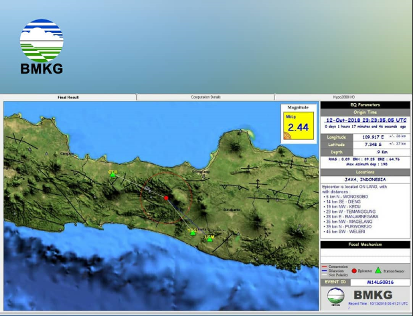Click the longitude uncertainty +/- 26 km
413x316 pixels.
(397, 137)
